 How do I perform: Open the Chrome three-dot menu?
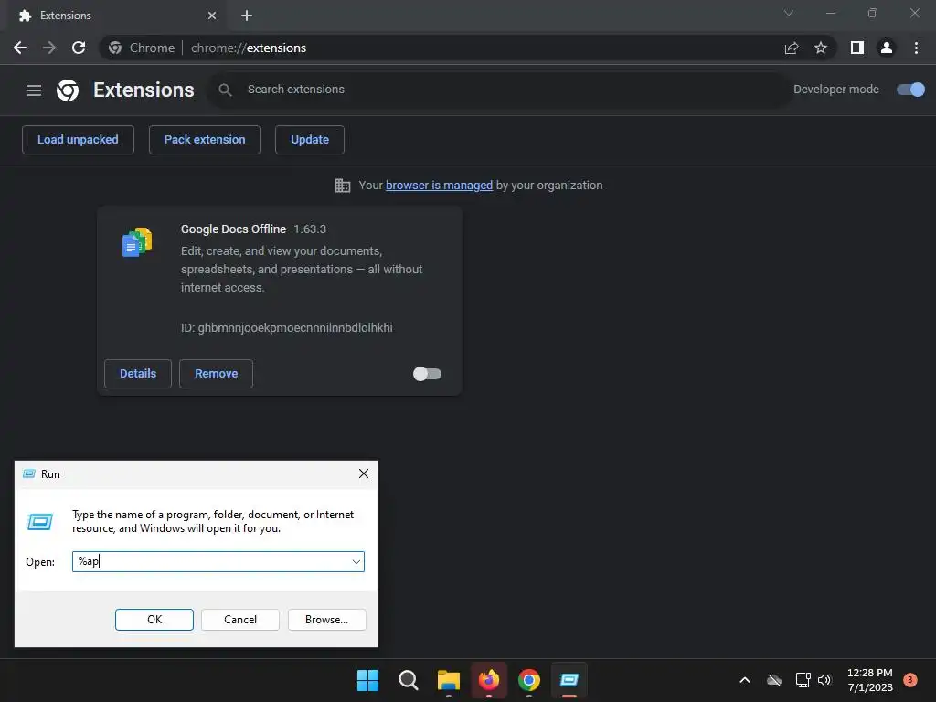pyautogui.click(x=916, y=48)
